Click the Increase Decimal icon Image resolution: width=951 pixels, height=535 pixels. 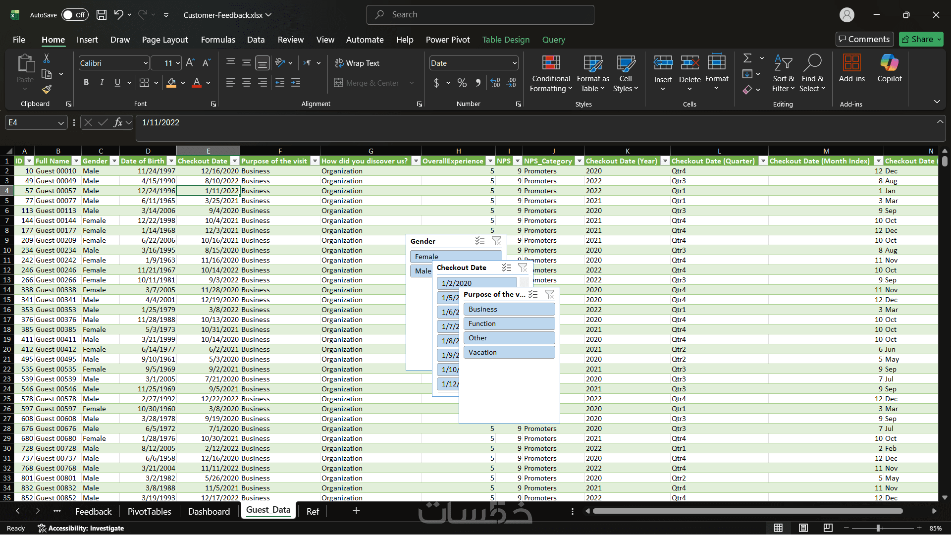coord(495,83)
